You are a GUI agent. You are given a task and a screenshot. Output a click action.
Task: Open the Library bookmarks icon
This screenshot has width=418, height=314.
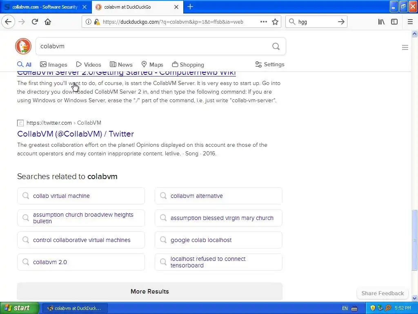pyautogui.click(x=381, y=22)
